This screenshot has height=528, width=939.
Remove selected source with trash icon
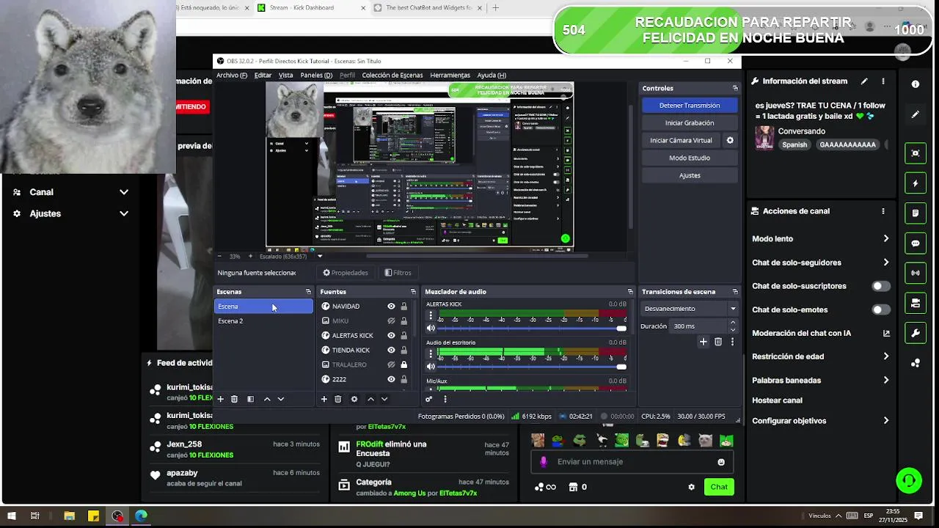pyautogui.click(x=337, y=399)
